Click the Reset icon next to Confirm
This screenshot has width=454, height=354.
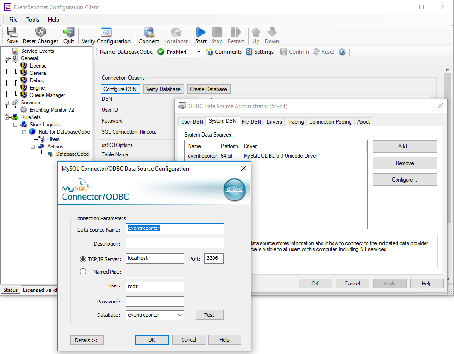(324, 52)
